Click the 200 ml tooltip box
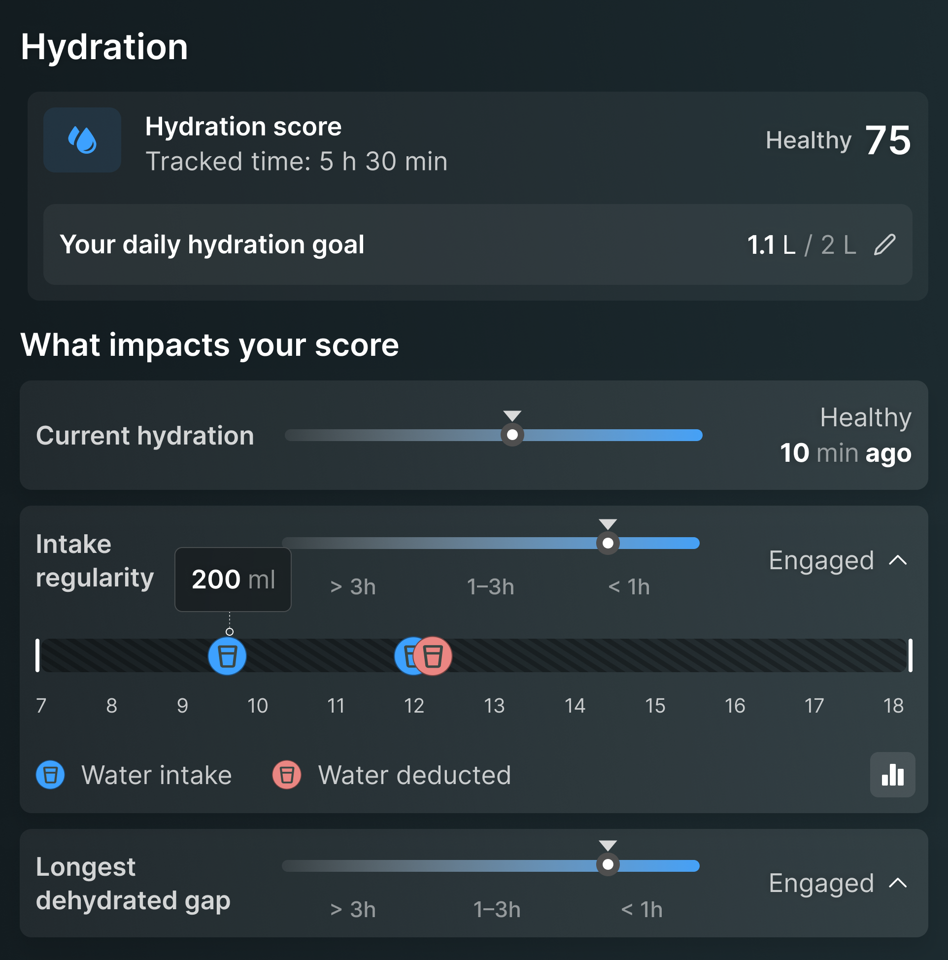Viewport: 948px width, 960px height. 233,580
